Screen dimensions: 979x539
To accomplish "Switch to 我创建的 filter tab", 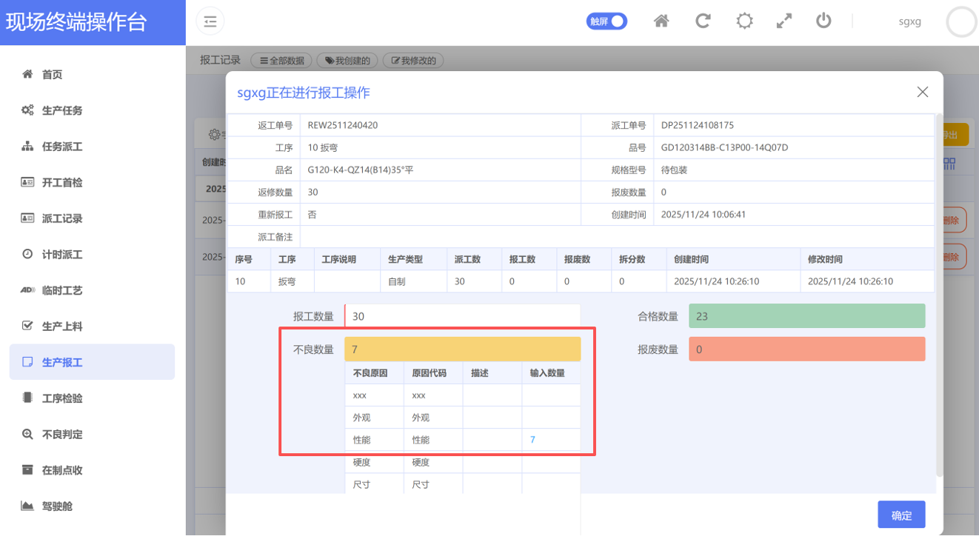I will (347, 61).
